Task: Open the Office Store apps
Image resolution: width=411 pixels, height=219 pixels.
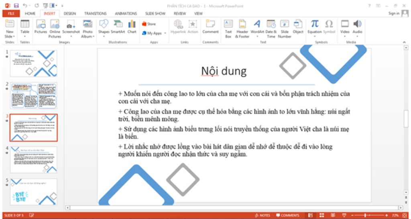Action: 149,24
